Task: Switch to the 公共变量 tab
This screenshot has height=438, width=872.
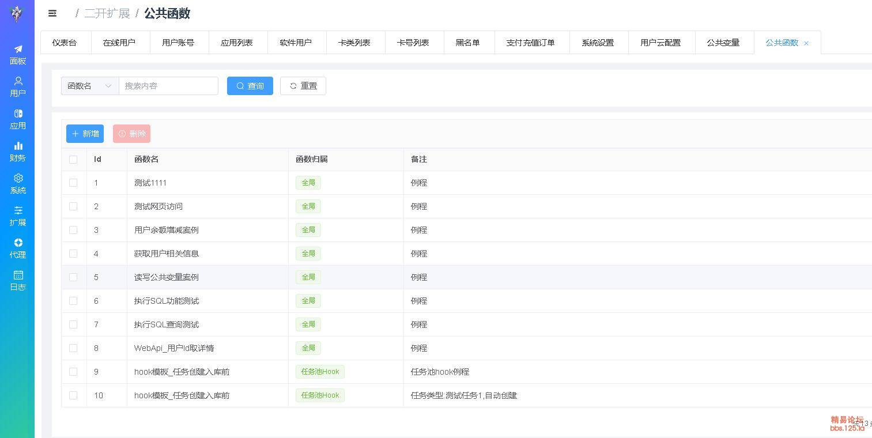Action: pos(723,43)
